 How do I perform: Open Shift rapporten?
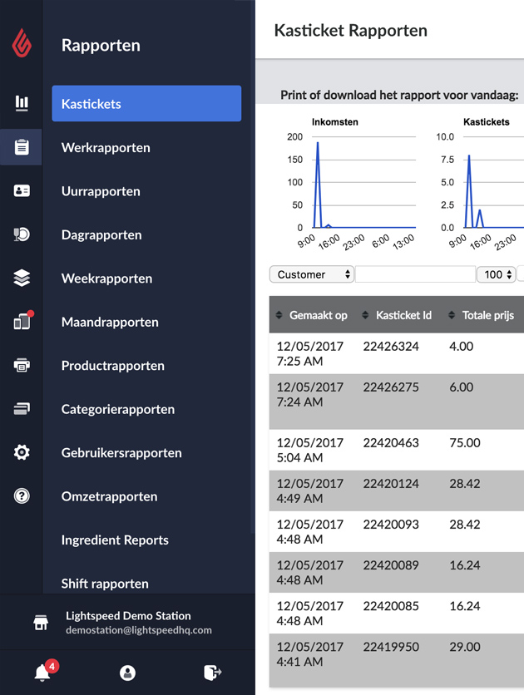tap(105, 584)
